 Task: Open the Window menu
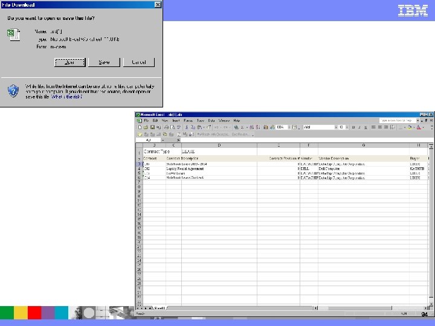tap(224, 121)
